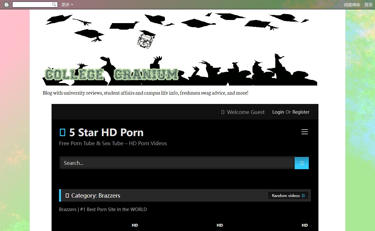Click the 登录 link
The height and width of the screenshot is (231, 375).
[368, 5]
